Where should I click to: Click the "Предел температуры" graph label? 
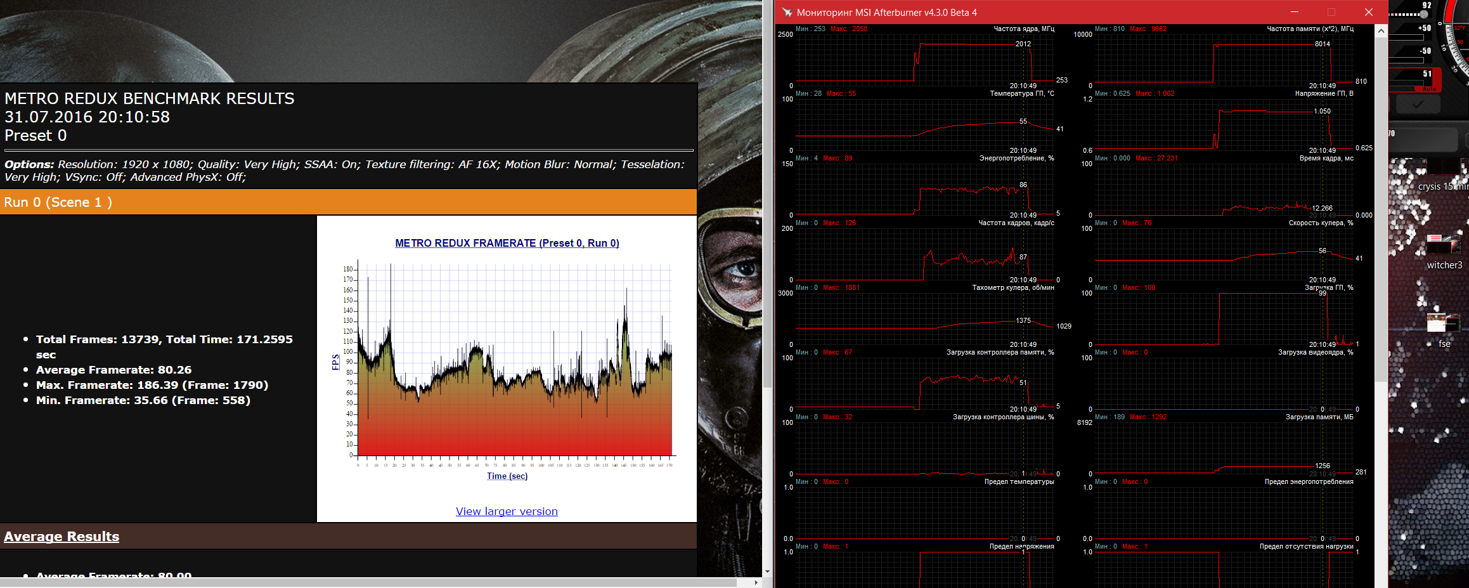coord(1019,481)
